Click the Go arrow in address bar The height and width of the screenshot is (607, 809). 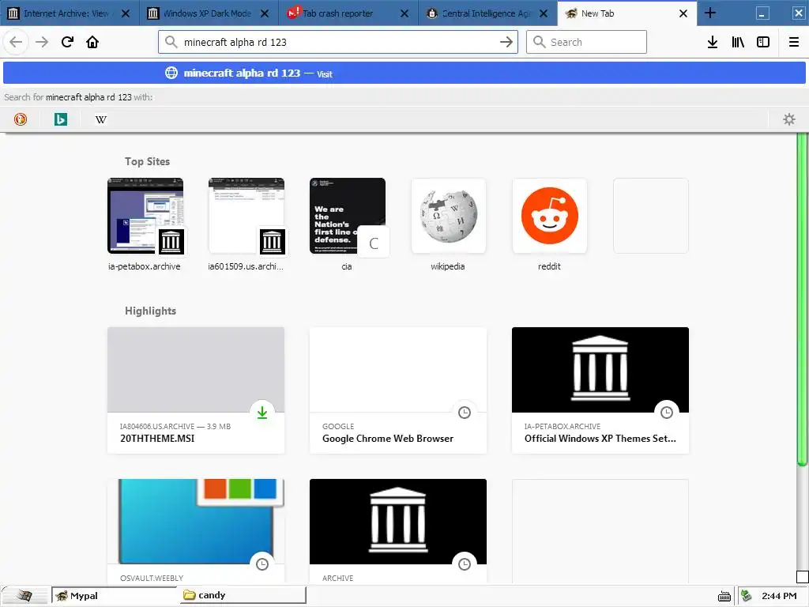coord(506,42)
